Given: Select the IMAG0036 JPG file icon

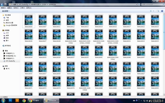Looking at the screenshot, I should [x=56, y=50].
